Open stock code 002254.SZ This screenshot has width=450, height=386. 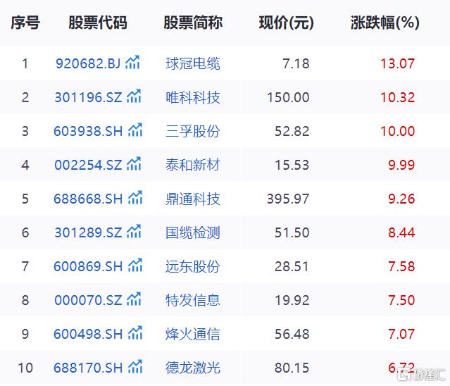(x=89, y=165)
